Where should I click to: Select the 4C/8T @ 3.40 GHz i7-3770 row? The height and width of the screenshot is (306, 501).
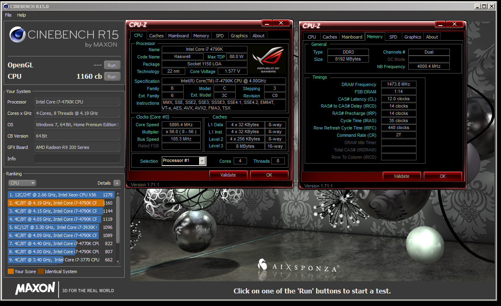[61, 260]
